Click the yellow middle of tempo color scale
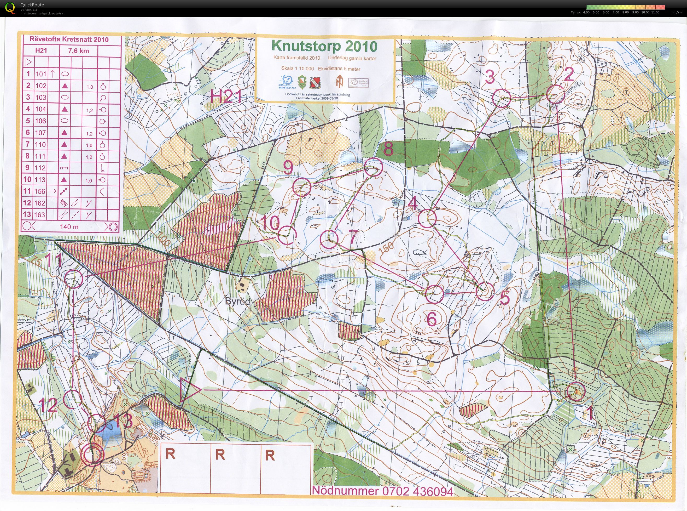 pos(626,7)
